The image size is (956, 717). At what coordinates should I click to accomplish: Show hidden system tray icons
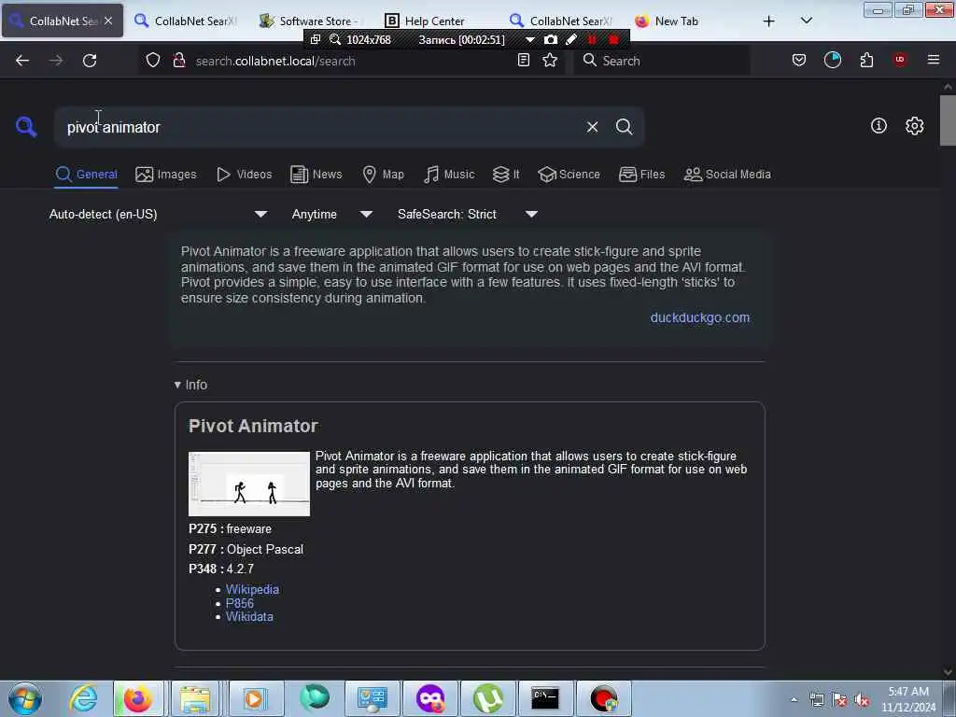pyautogui.click(x=794, y=699)
